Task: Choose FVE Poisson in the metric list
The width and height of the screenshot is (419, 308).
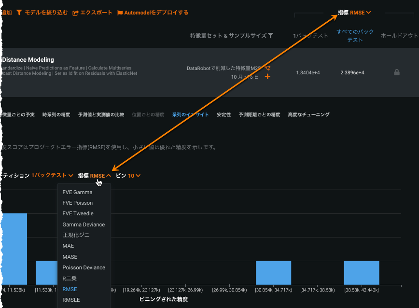Action: click(77, 203)
